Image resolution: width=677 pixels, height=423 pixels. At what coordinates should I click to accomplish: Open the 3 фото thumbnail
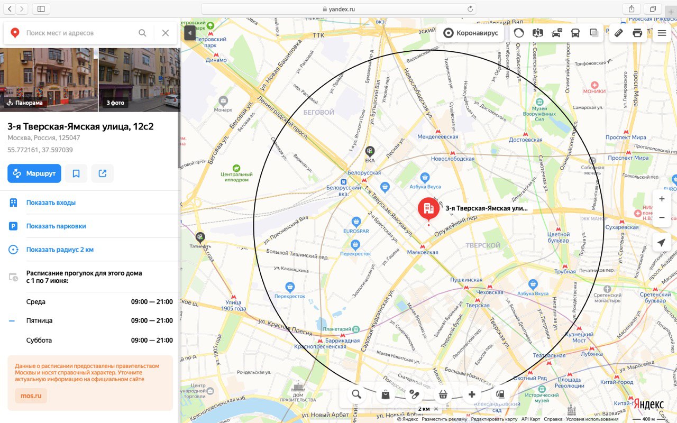[x=139, y=80]
